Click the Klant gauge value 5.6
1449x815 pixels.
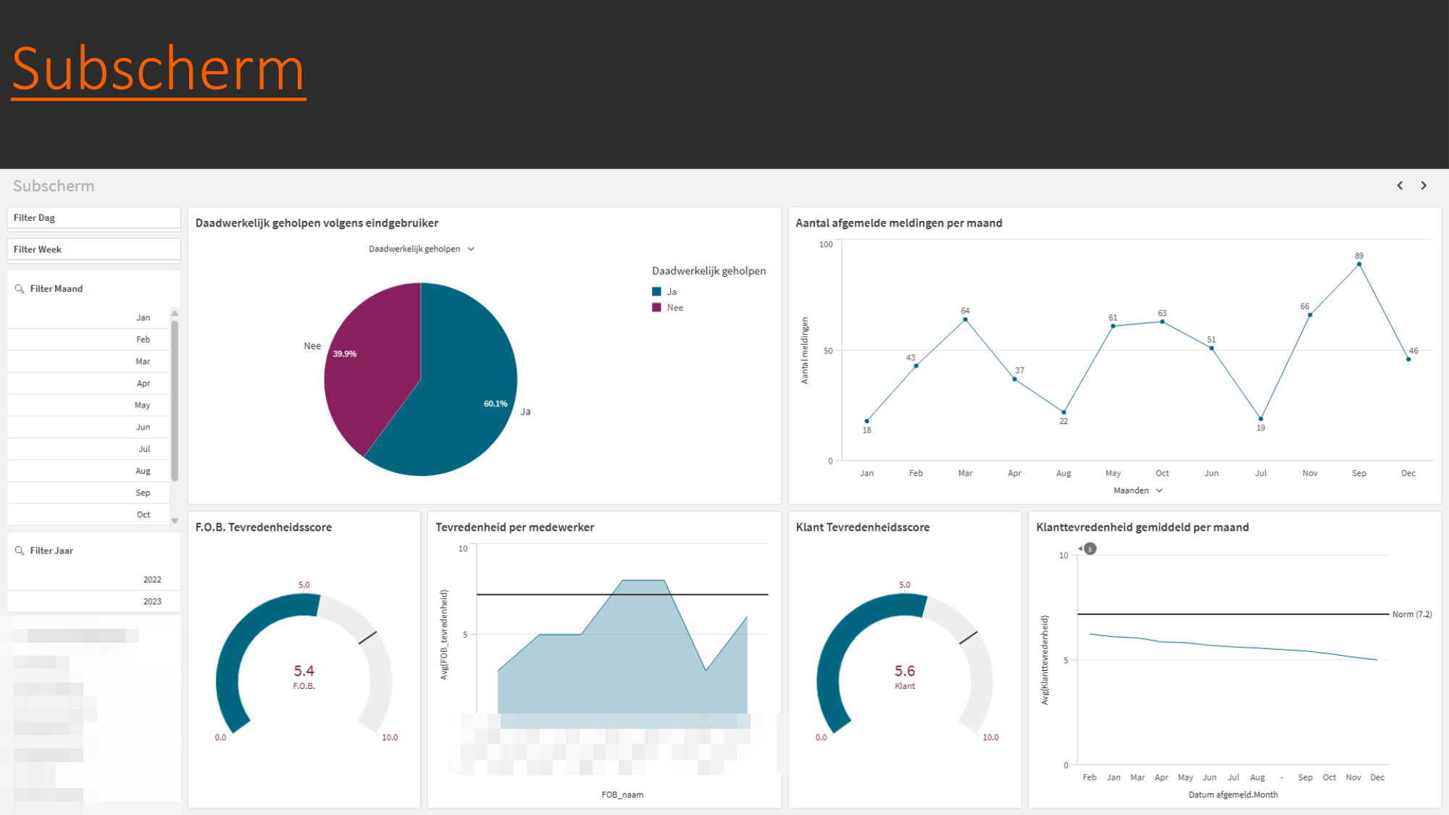[905, 671]
